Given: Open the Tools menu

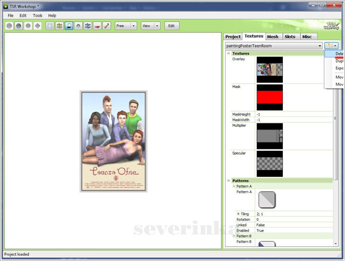Looking at the screenshot, I should click(x=38, y=15).
